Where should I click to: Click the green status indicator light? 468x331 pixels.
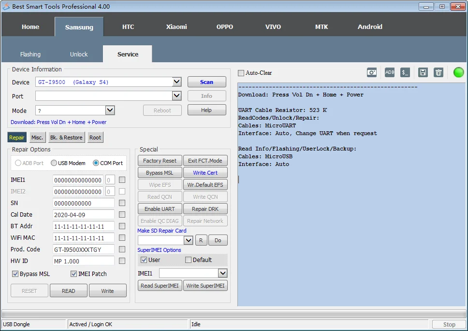click(458, 72)
